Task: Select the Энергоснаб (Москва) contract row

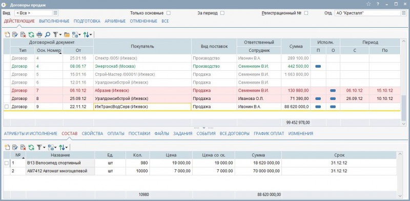Action: click(x=202, y=67)
